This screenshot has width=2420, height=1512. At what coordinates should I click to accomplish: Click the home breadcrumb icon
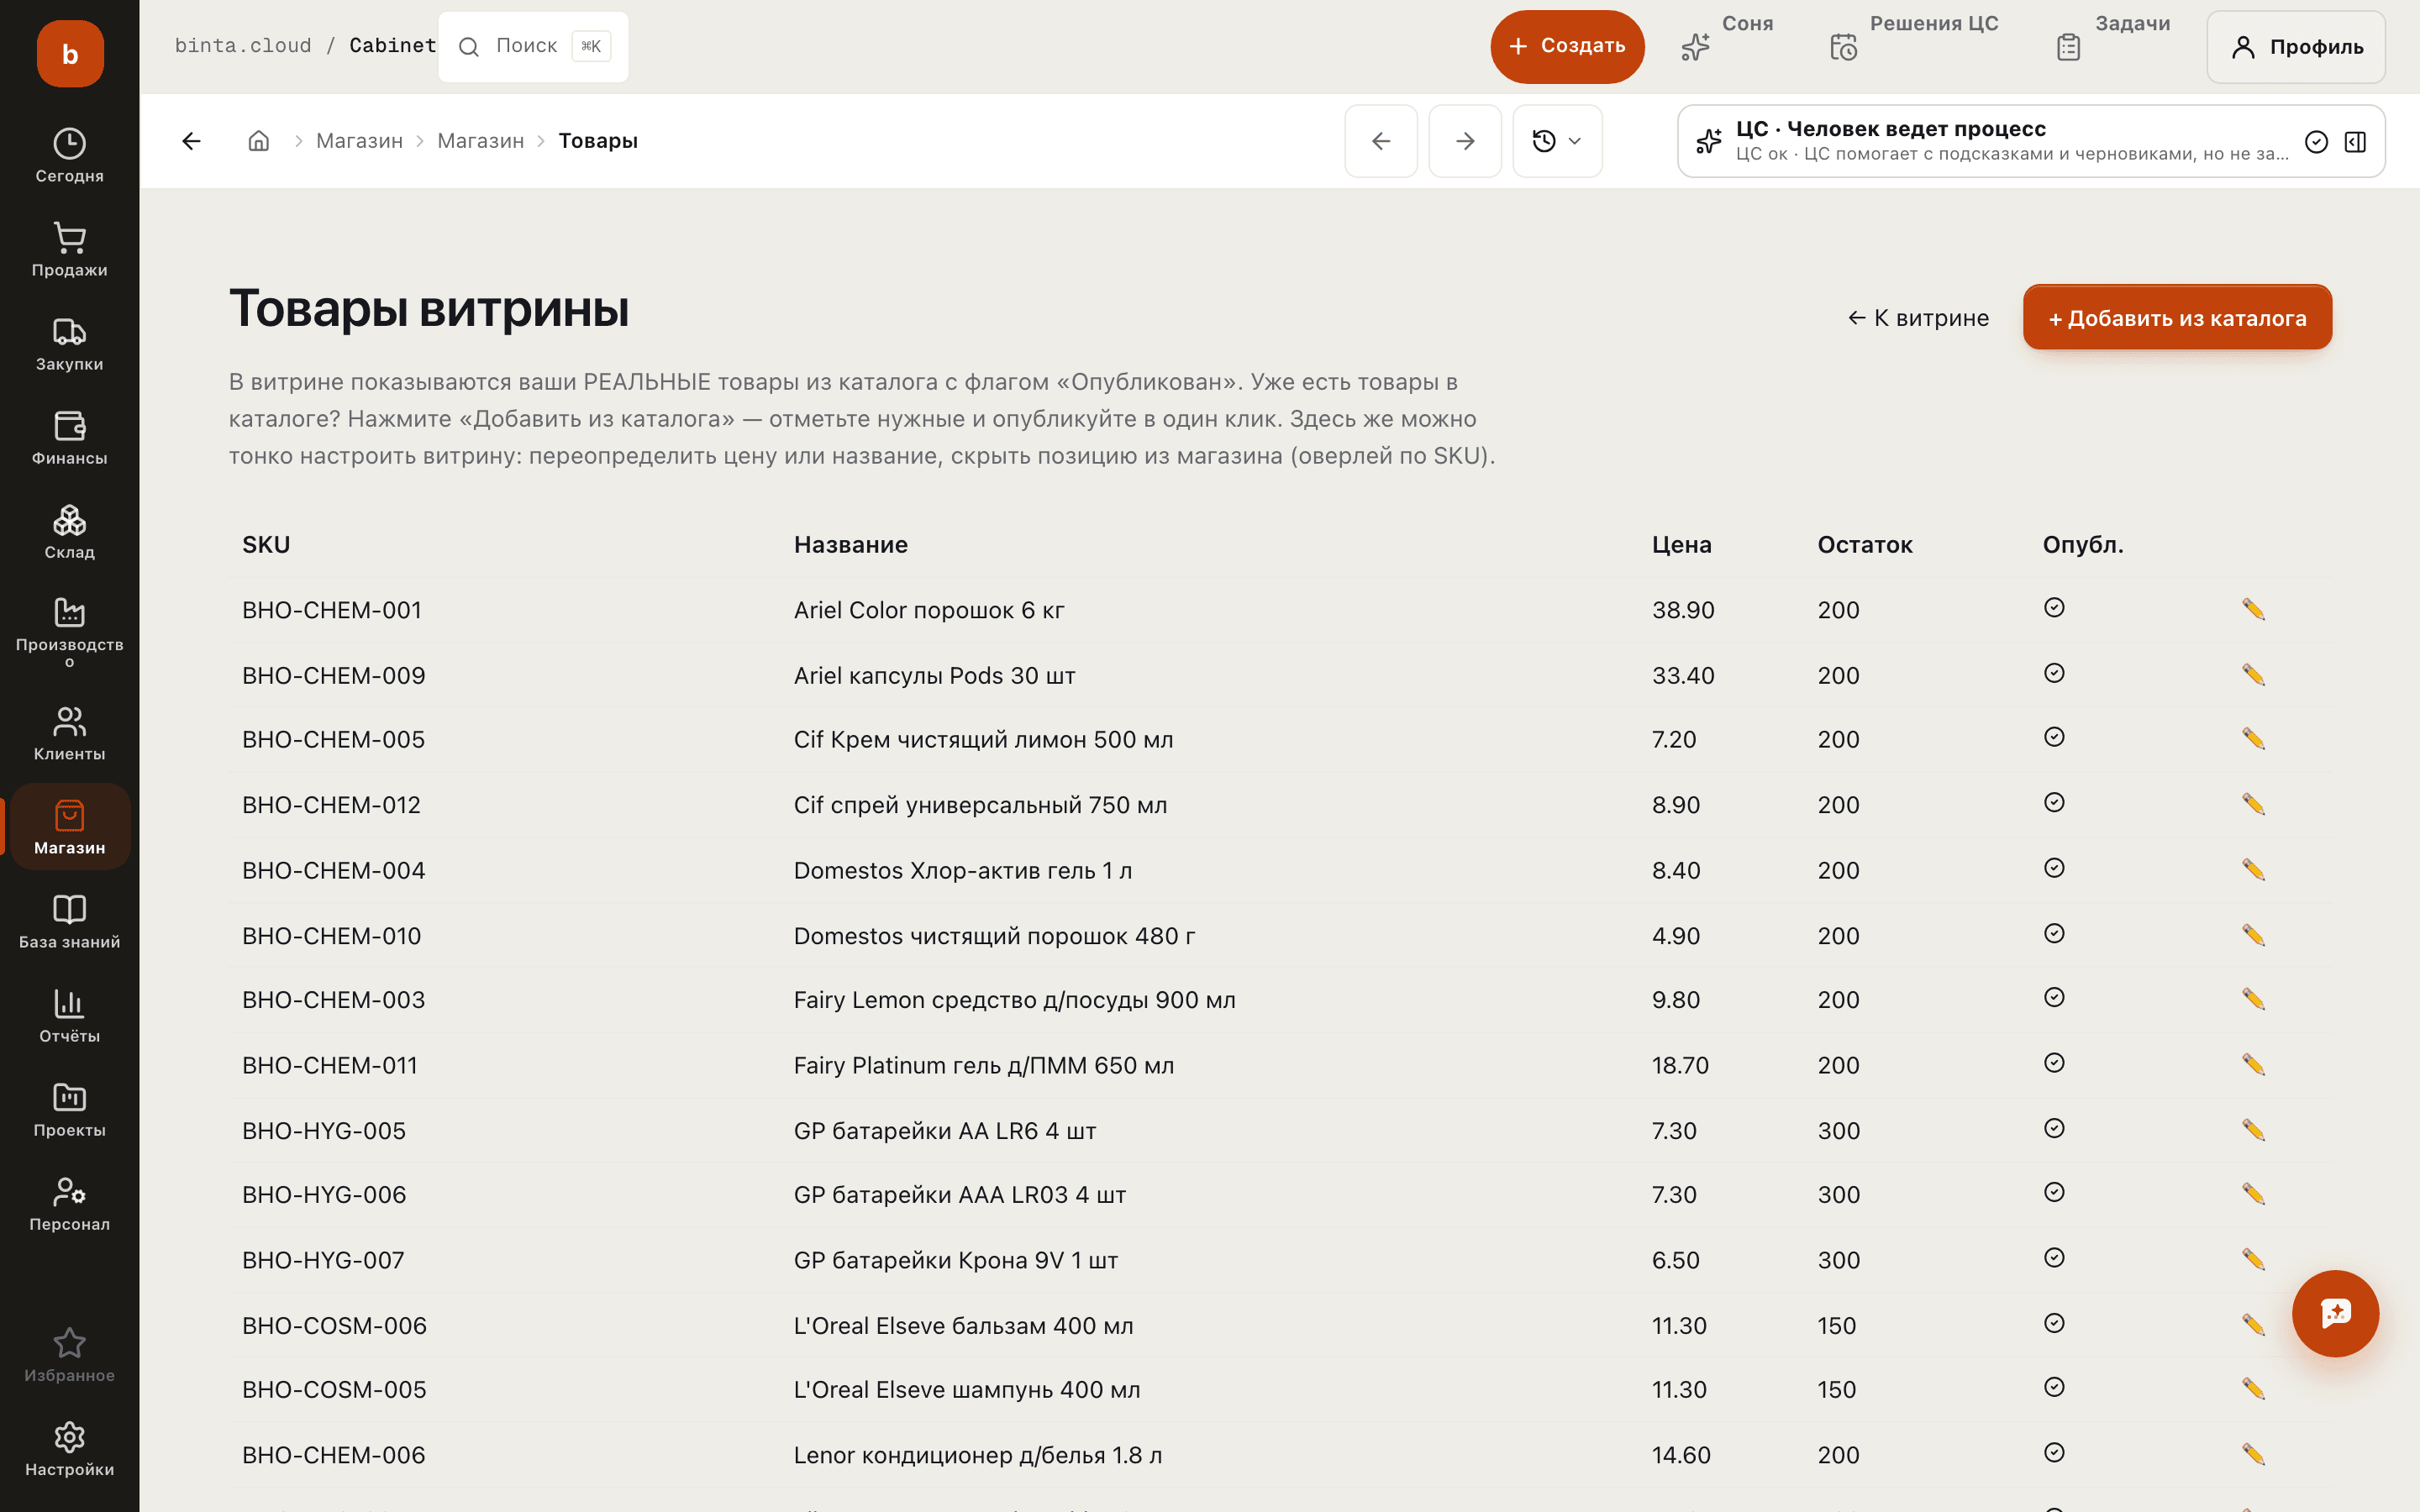[259, 141]
